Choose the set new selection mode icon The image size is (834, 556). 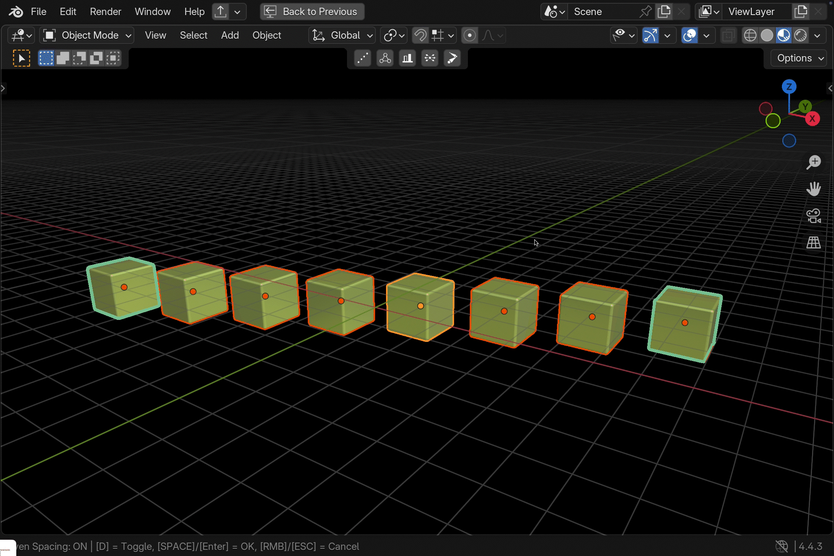coord(46,58)
